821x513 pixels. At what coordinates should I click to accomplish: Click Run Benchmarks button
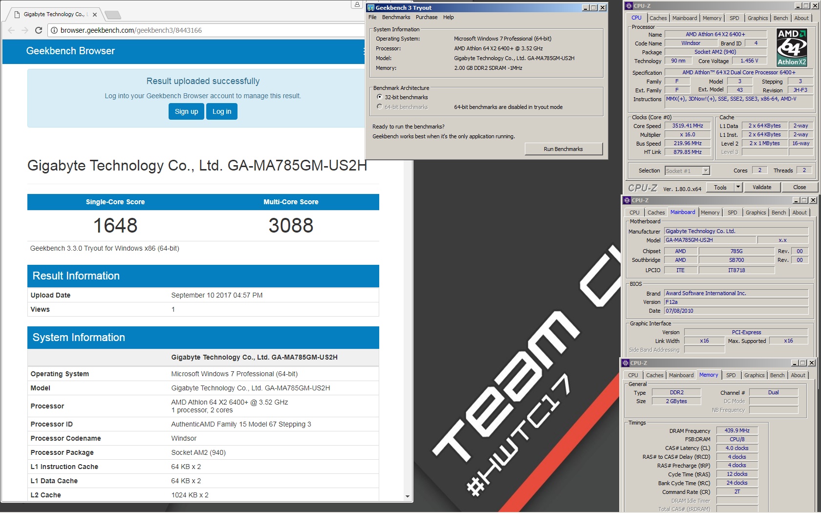click(x=563, y=149)
